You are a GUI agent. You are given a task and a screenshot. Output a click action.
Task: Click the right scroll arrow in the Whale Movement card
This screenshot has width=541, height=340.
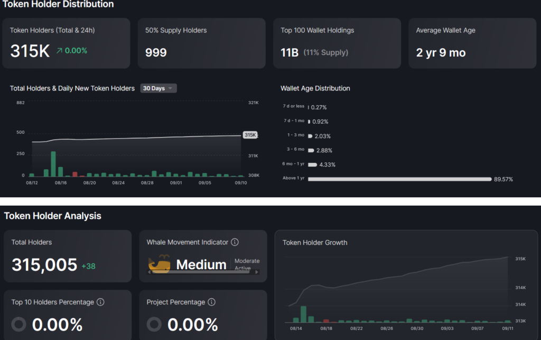[x=257, y=272]
